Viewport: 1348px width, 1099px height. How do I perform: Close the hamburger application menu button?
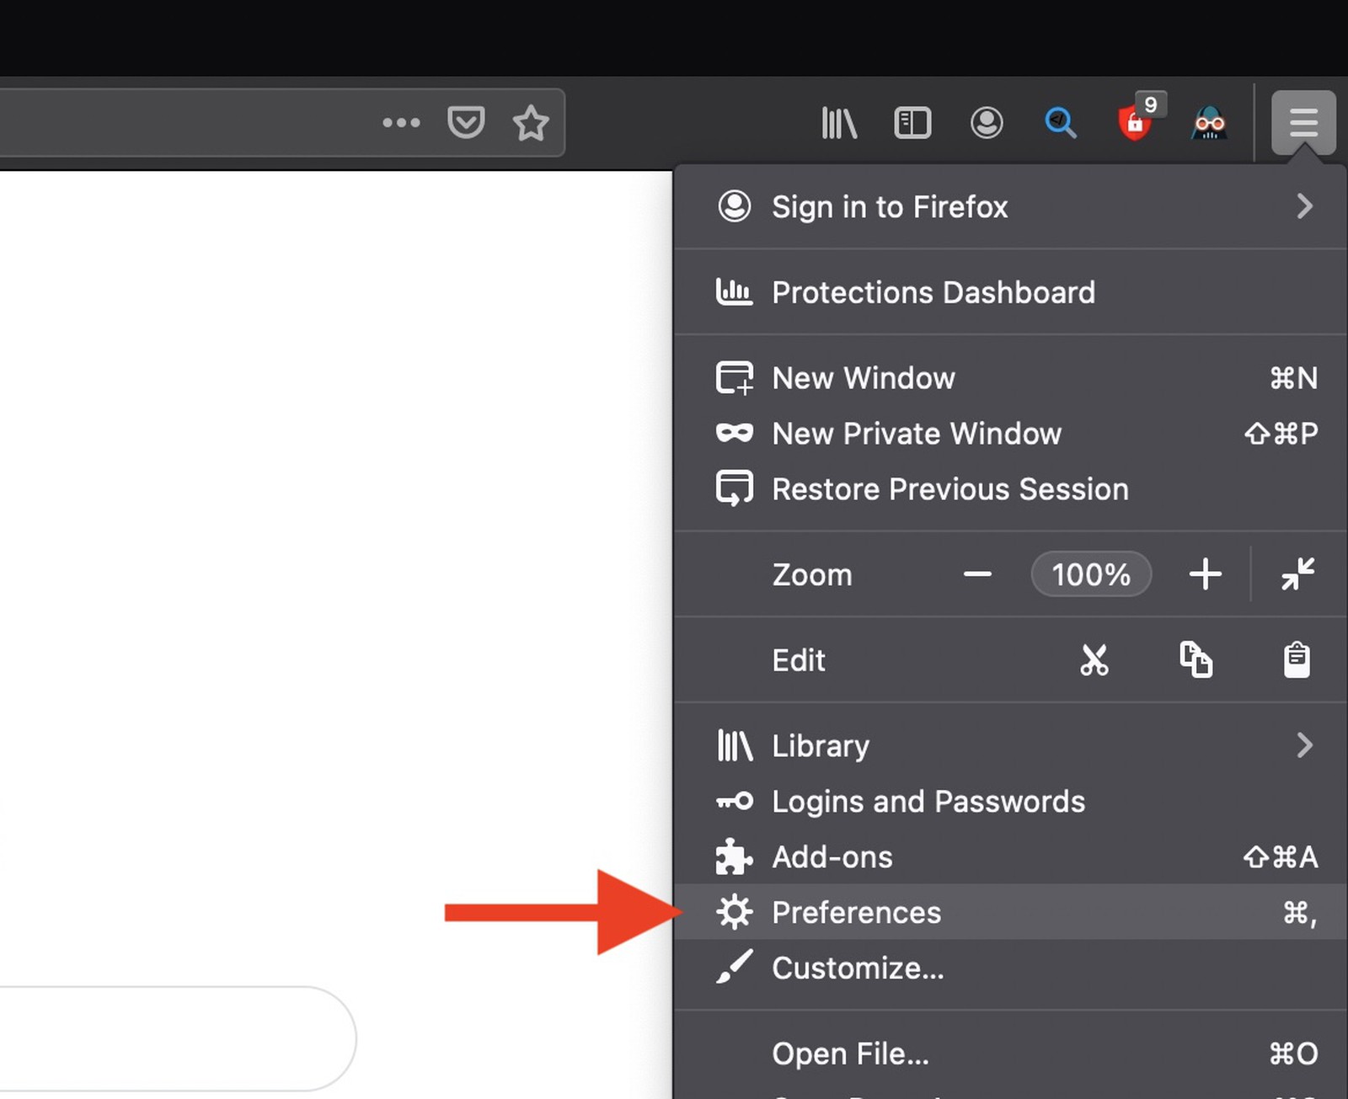tap(1303, 123)
